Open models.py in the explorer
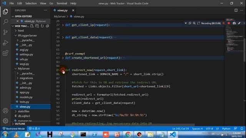The height and width of the screenshot is (138, 246). coord(26,97)
